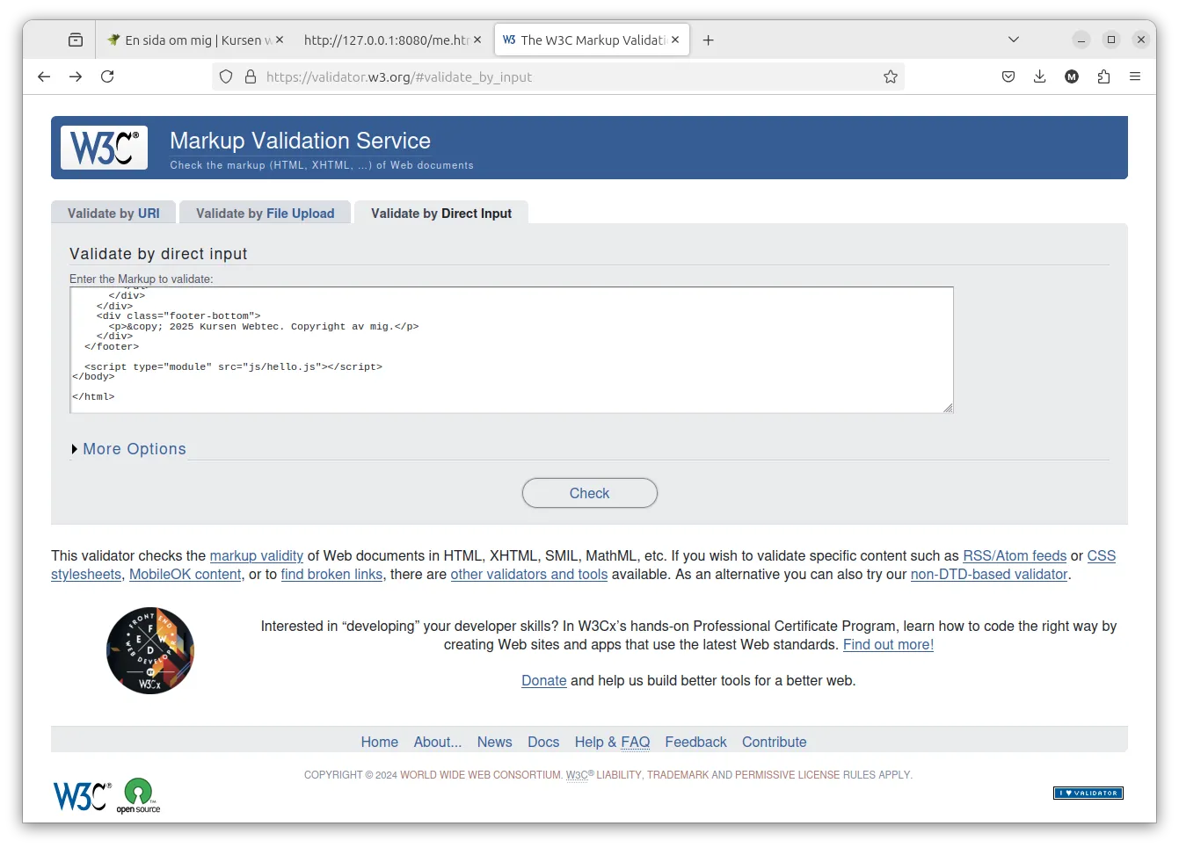1179x848 pixels.
Task: Reload the current page
Action: tap(107, 76)
